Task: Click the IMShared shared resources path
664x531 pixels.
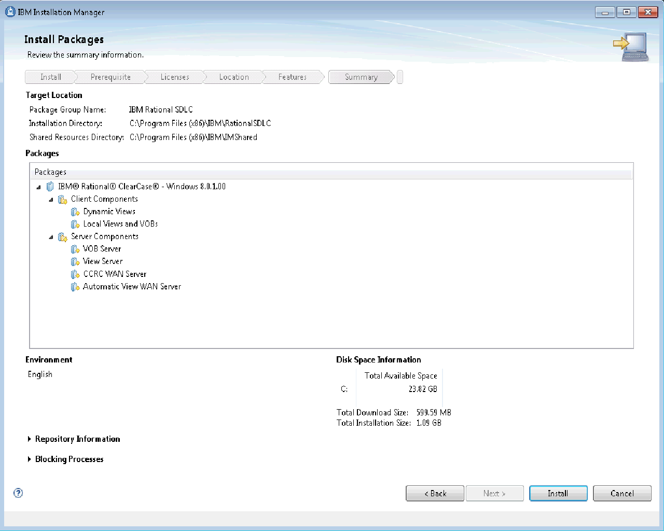Action: pyautogui.click(x=193, y=137)
